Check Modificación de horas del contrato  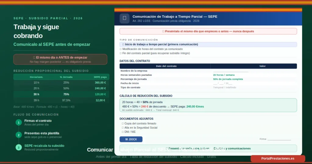click(x=121, y=49)
